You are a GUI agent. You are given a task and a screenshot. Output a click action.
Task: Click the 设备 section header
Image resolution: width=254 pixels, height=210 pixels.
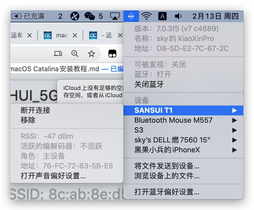point(142,100)
